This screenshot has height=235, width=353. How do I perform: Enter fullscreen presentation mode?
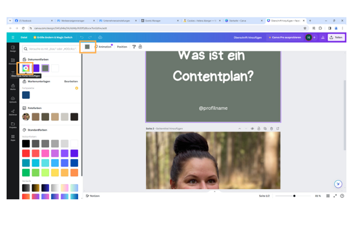[x=335, y=196]
